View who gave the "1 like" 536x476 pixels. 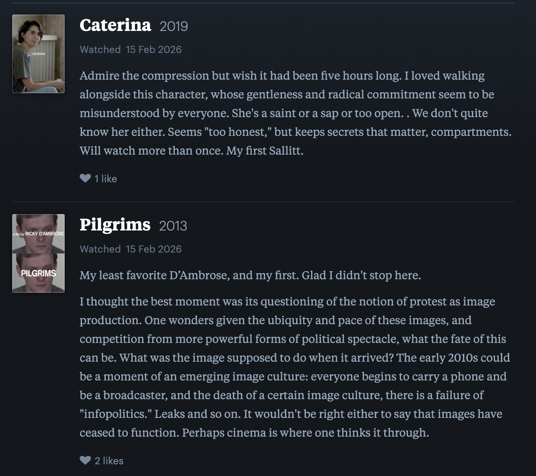coord(106,178)
